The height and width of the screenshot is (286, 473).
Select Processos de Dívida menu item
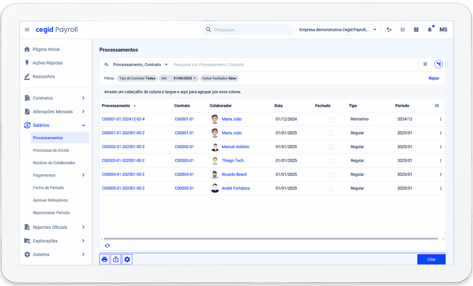51,150
